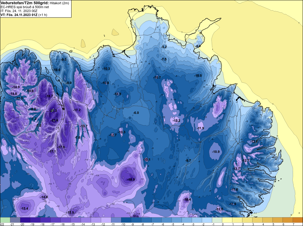Click the -14.9 temperature value

point(16,87)
